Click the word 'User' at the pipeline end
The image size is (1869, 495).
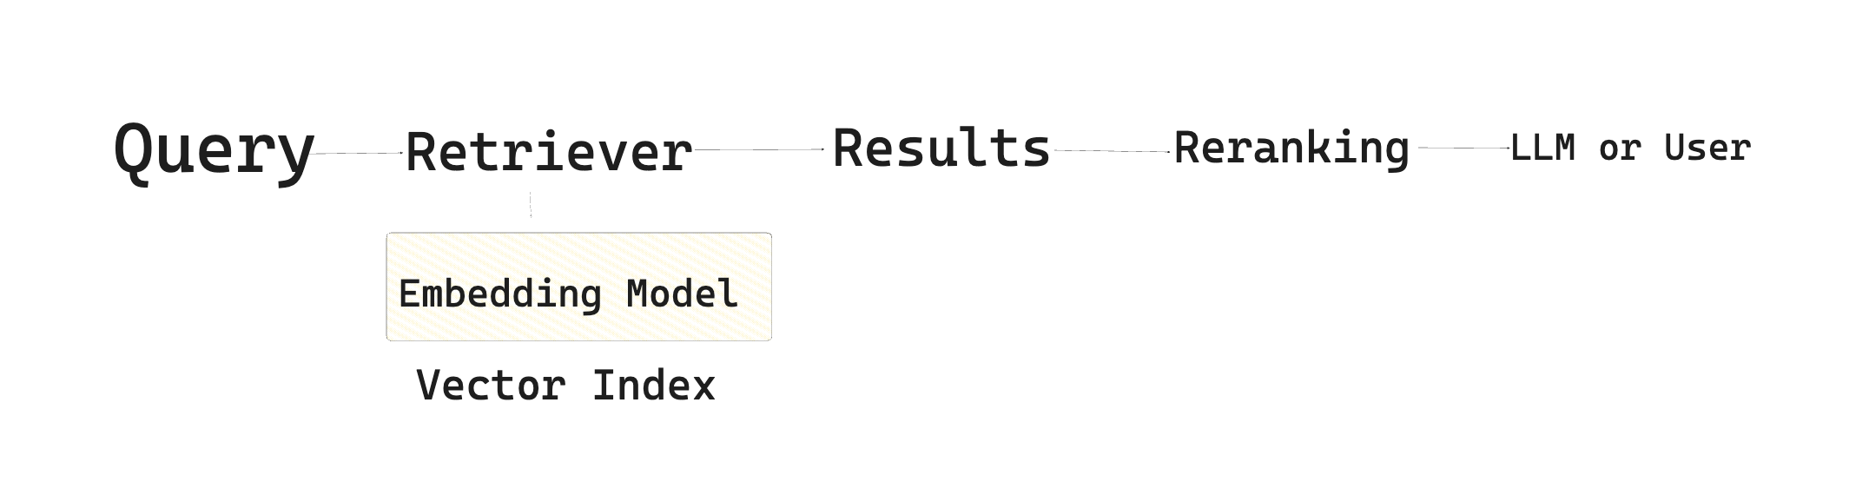point(1707,148)
